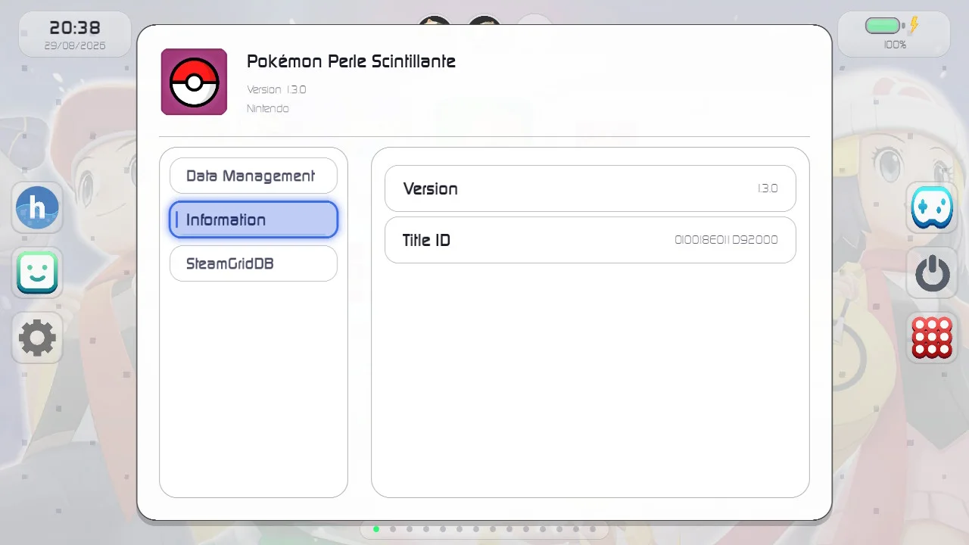Open the SteamGridDB menu item

(254, 263)
